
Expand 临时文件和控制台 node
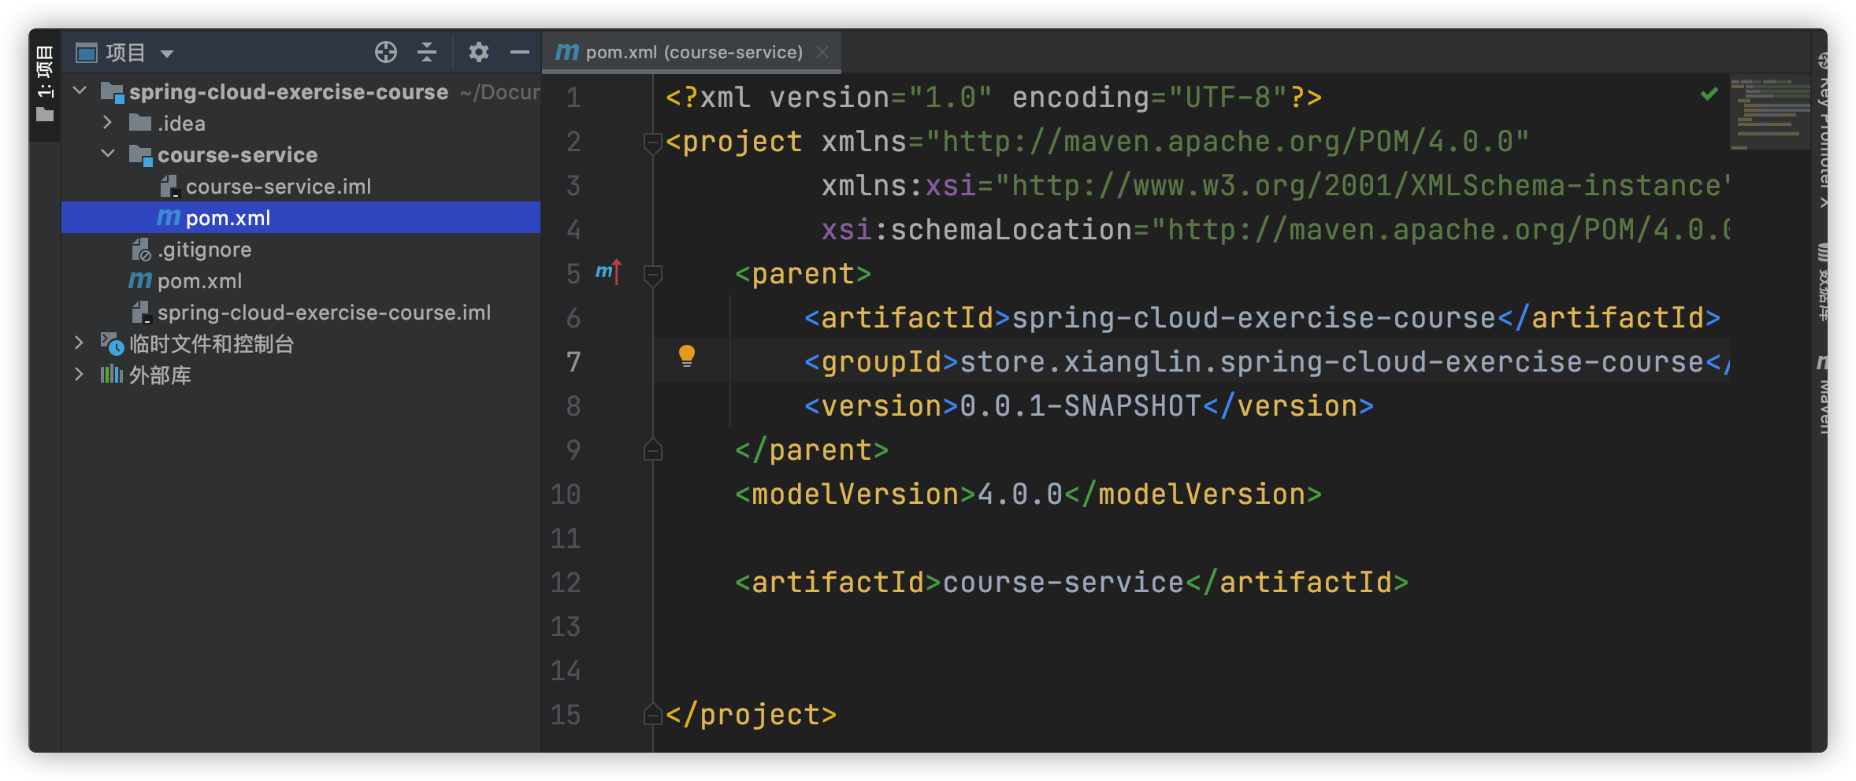pos(79,342)
